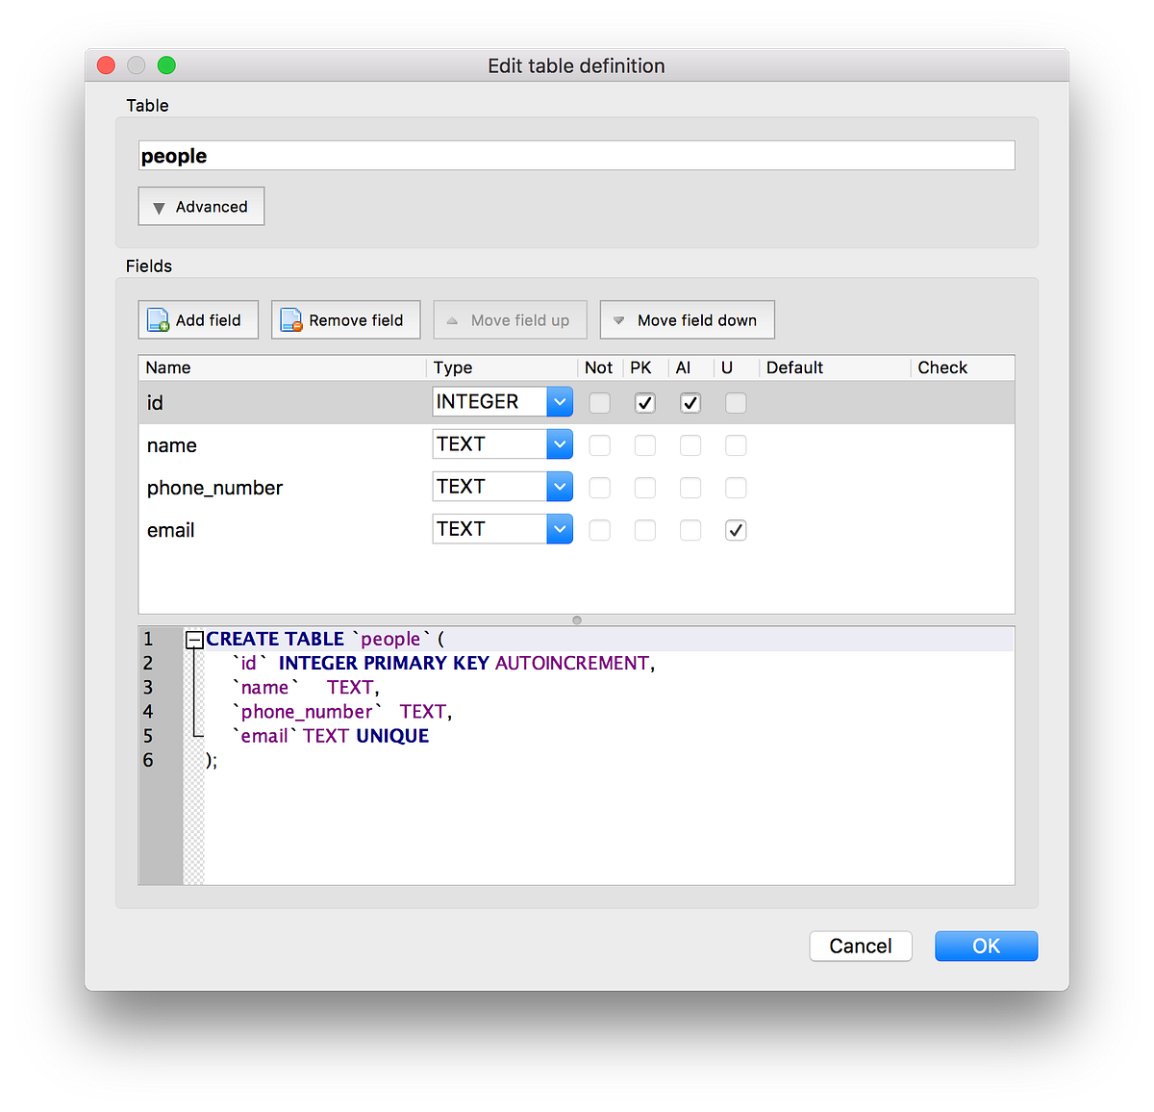The image size is (1154, 1112).
Task: Open the type dropdown for phone_number
Action: (x=559, y=486)
